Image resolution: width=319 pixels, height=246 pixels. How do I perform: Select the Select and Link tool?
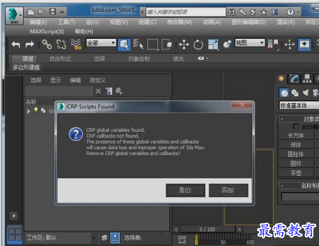click(x=47, y=44)
